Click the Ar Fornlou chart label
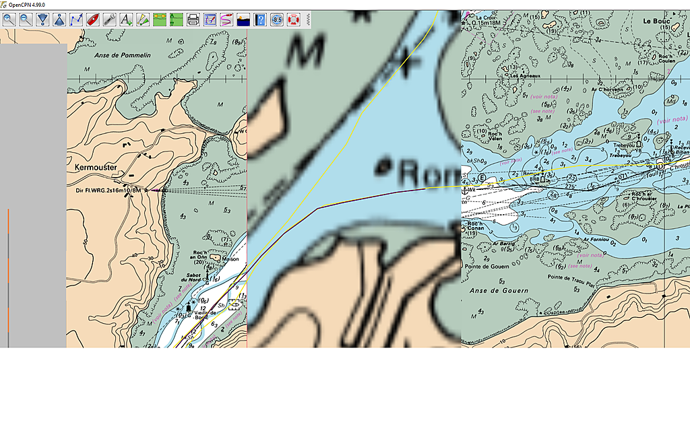Screen dimensions: 690x441 [x=596, y=240]
